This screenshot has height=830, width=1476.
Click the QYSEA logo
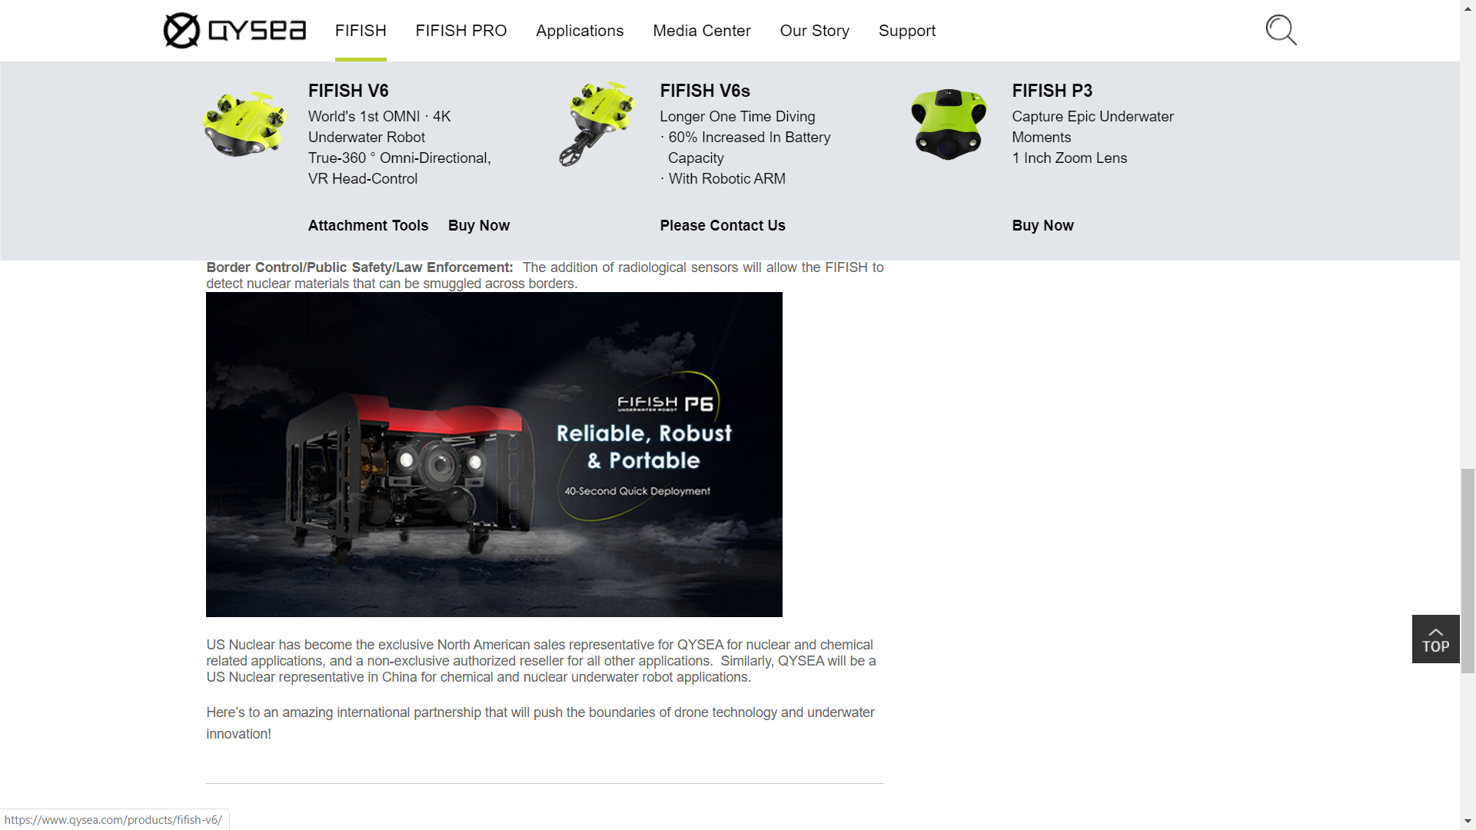pyautogui.click(x=234, y=31)
